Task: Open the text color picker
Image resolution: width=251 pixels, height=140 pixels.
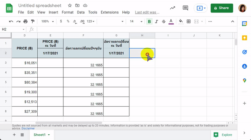Action: (171, 21)
